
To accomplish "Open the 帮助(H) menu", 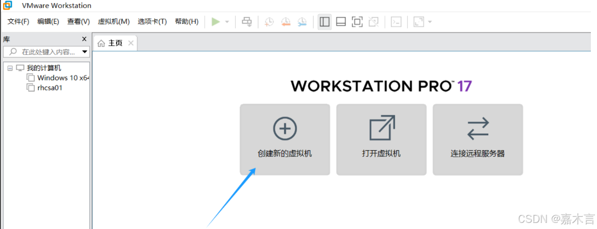I will click(x=187, y=22).
